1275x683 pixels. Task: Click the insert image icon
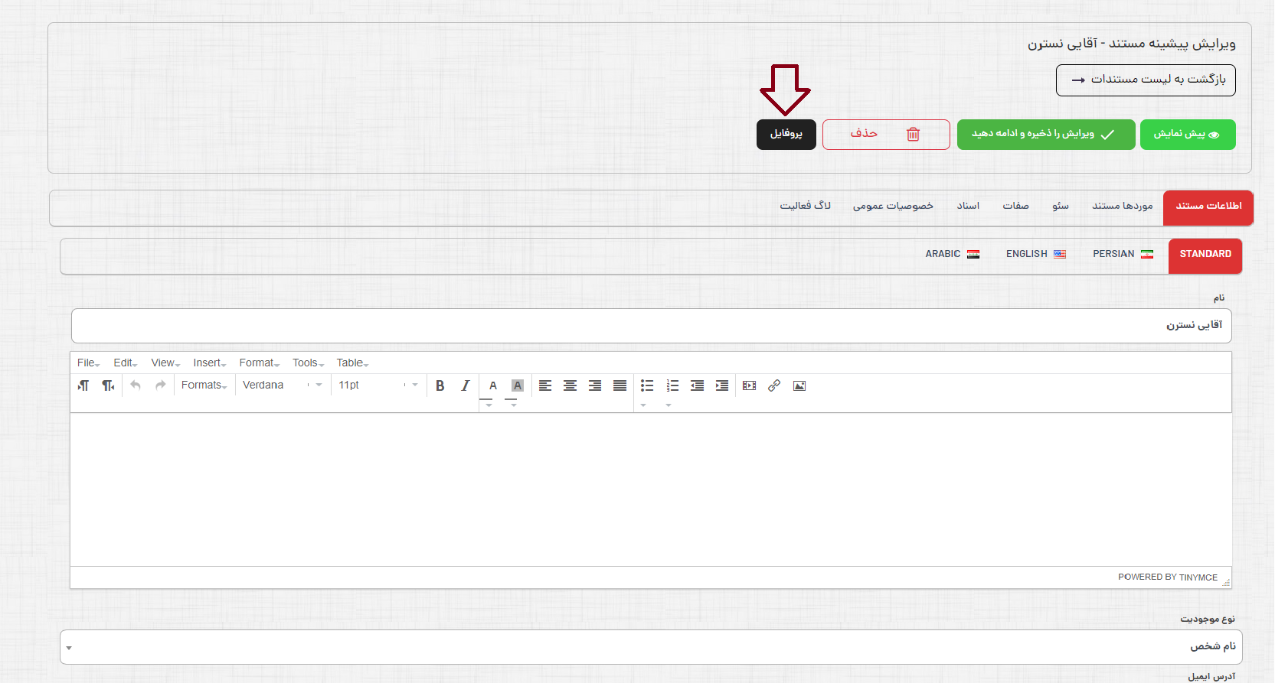tap(799, 385)
